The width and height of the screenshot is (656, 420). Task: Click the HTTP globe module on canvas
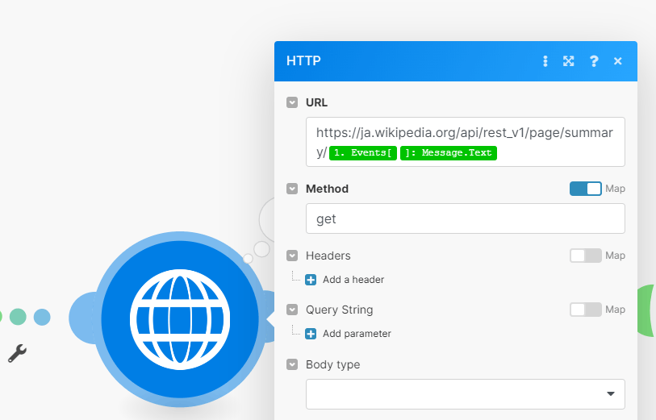click(180, 319)
